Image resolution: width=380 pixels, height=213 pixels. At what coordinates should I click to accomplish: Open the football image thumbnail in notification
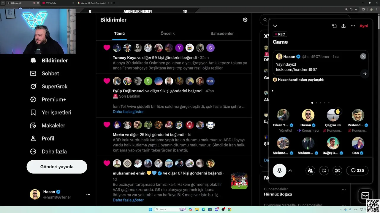[x=239, y=181]
